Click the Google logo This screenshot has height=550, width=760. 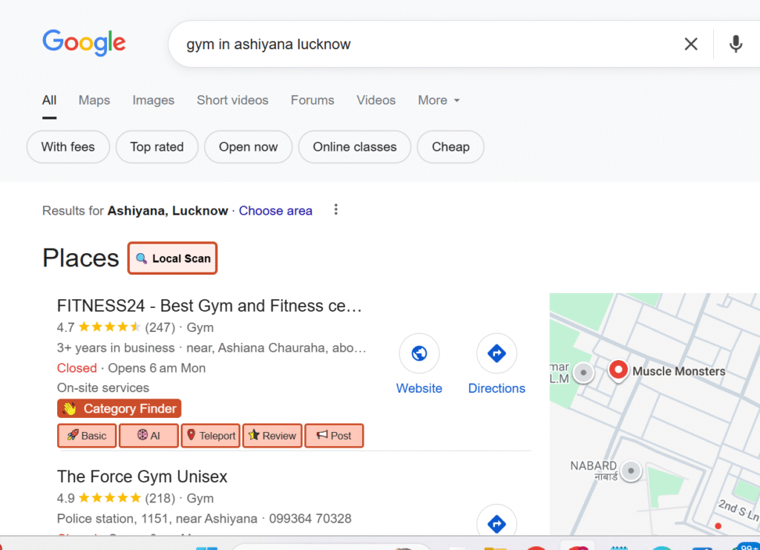click(84, 42)
